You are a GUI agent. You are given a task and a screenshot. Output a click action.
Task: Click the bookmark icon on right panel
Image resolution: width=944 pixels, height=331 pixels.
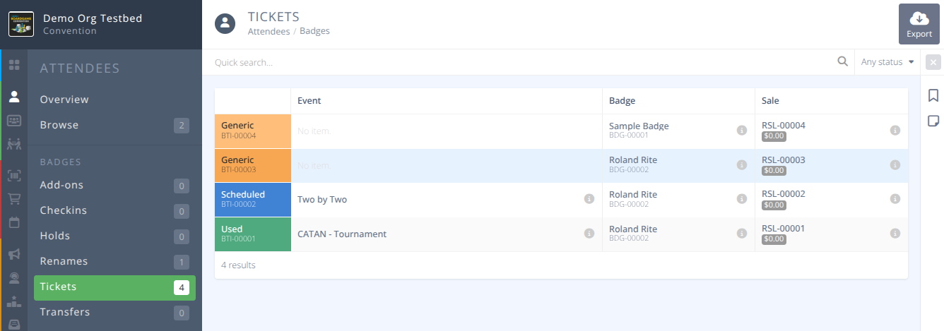[x=933, y=95]
